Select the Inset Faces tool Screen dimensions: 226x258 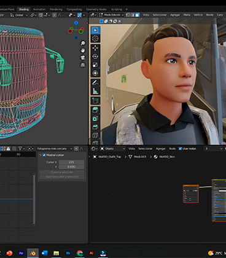[x=95, y=119]
